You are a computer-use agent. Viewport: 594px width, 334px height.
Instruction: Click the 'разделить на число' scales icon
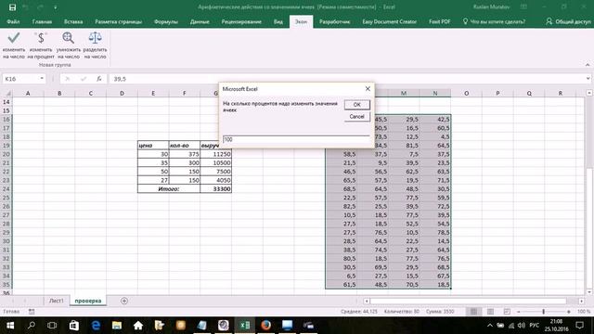point(95,37)
